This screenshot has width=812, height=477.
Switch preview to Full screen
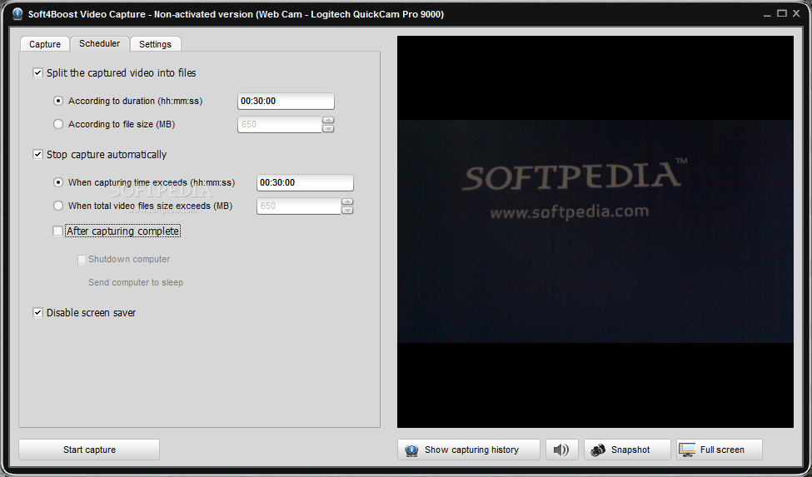tap(720, 450)
